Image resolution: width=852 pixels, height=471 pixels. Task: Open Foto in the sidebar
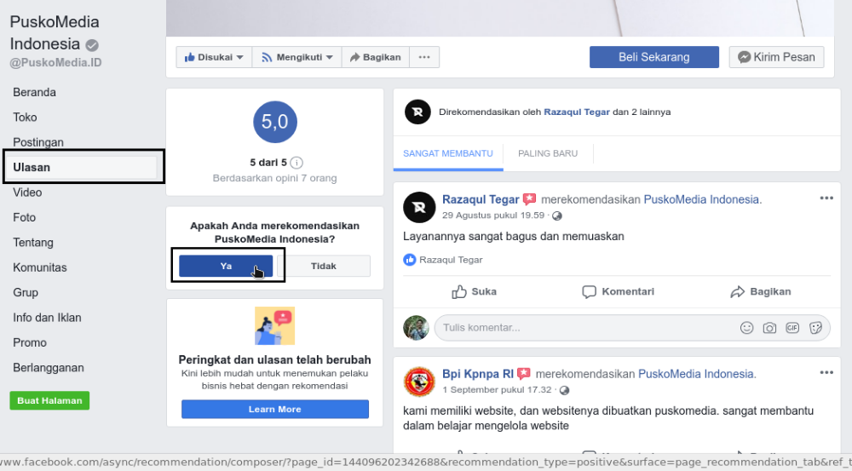tap(25, 217)
